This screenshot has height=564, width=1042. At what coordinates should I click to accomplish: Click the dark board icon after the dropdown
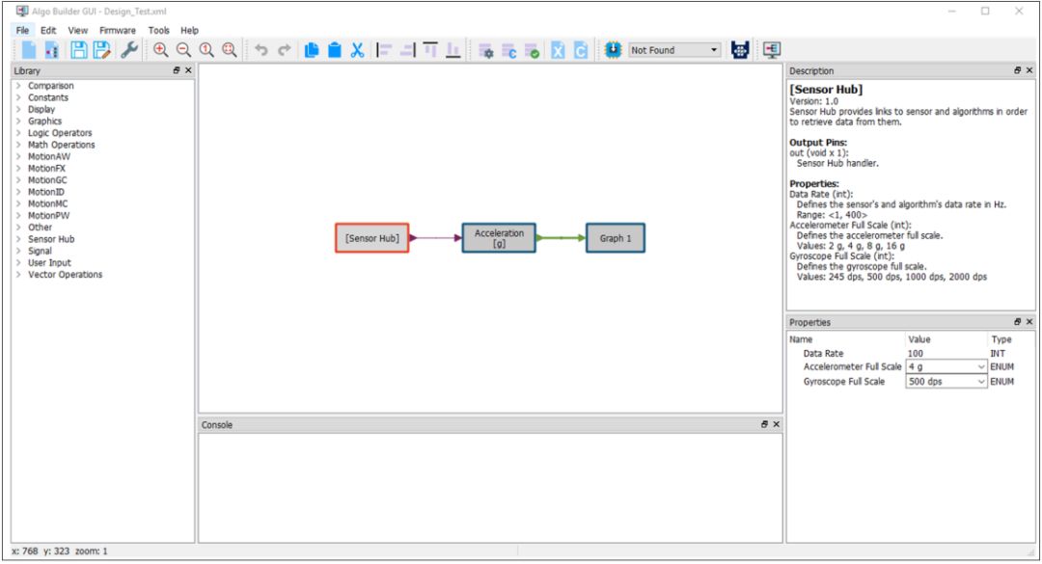coord(740,50)
